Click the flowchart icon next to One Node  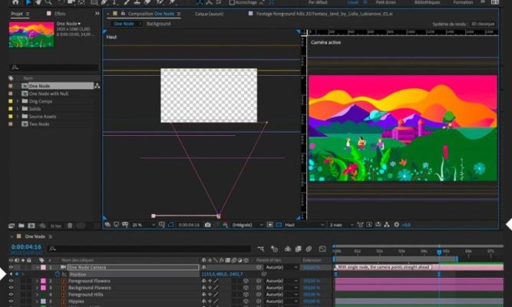pyautogui.click(x=97, y=86)
